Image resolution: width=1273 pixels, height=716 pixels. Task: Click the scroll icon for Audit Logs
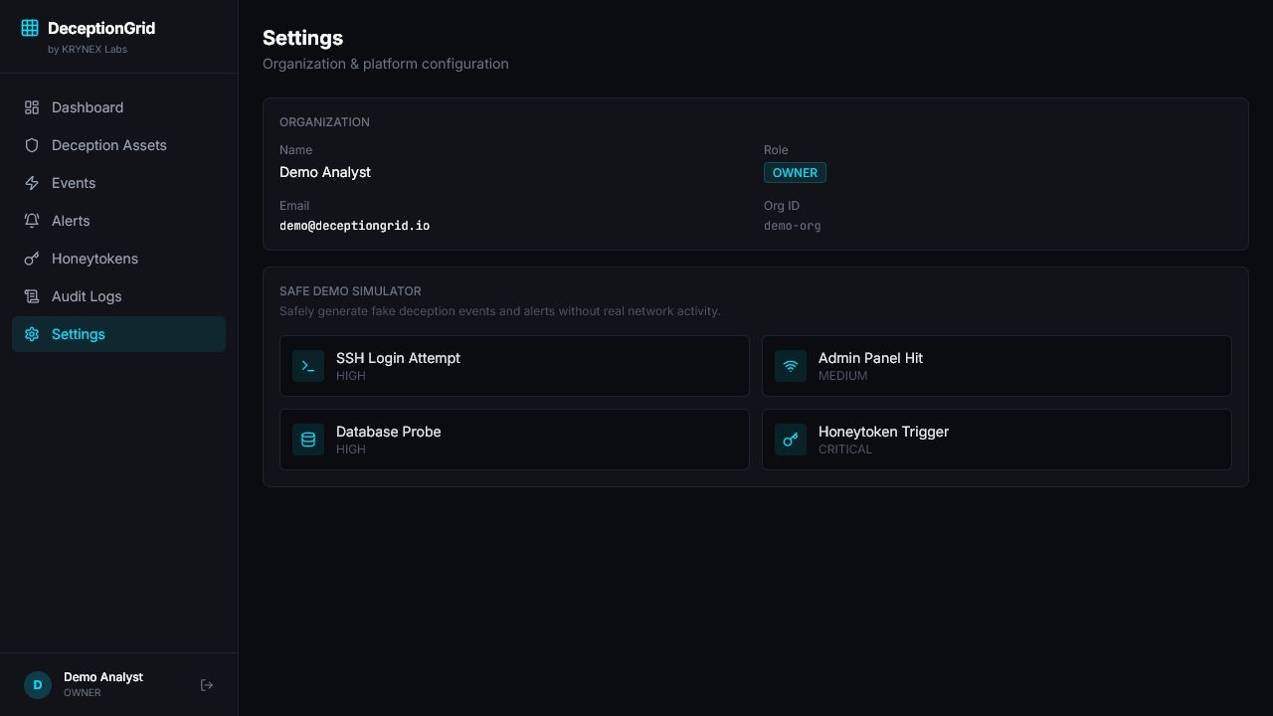(32, 296)
